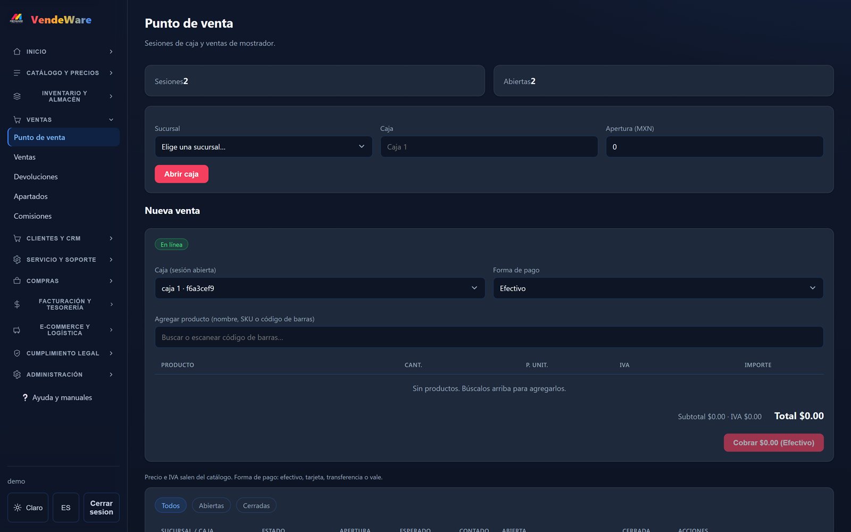Expand the Administración chevron
851x532 pixels.
[x=111, y=375]
